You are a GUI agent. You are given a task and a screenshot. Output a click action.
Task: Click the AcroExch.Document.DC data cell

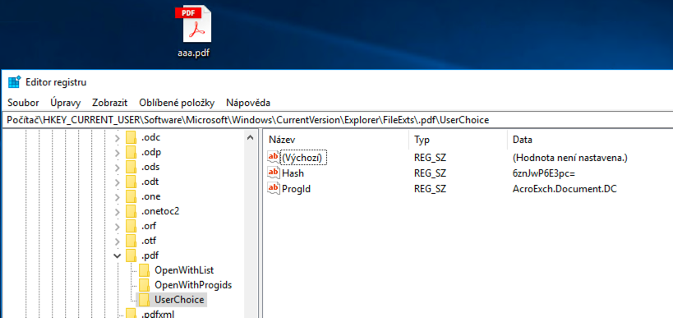pos(565,189)
